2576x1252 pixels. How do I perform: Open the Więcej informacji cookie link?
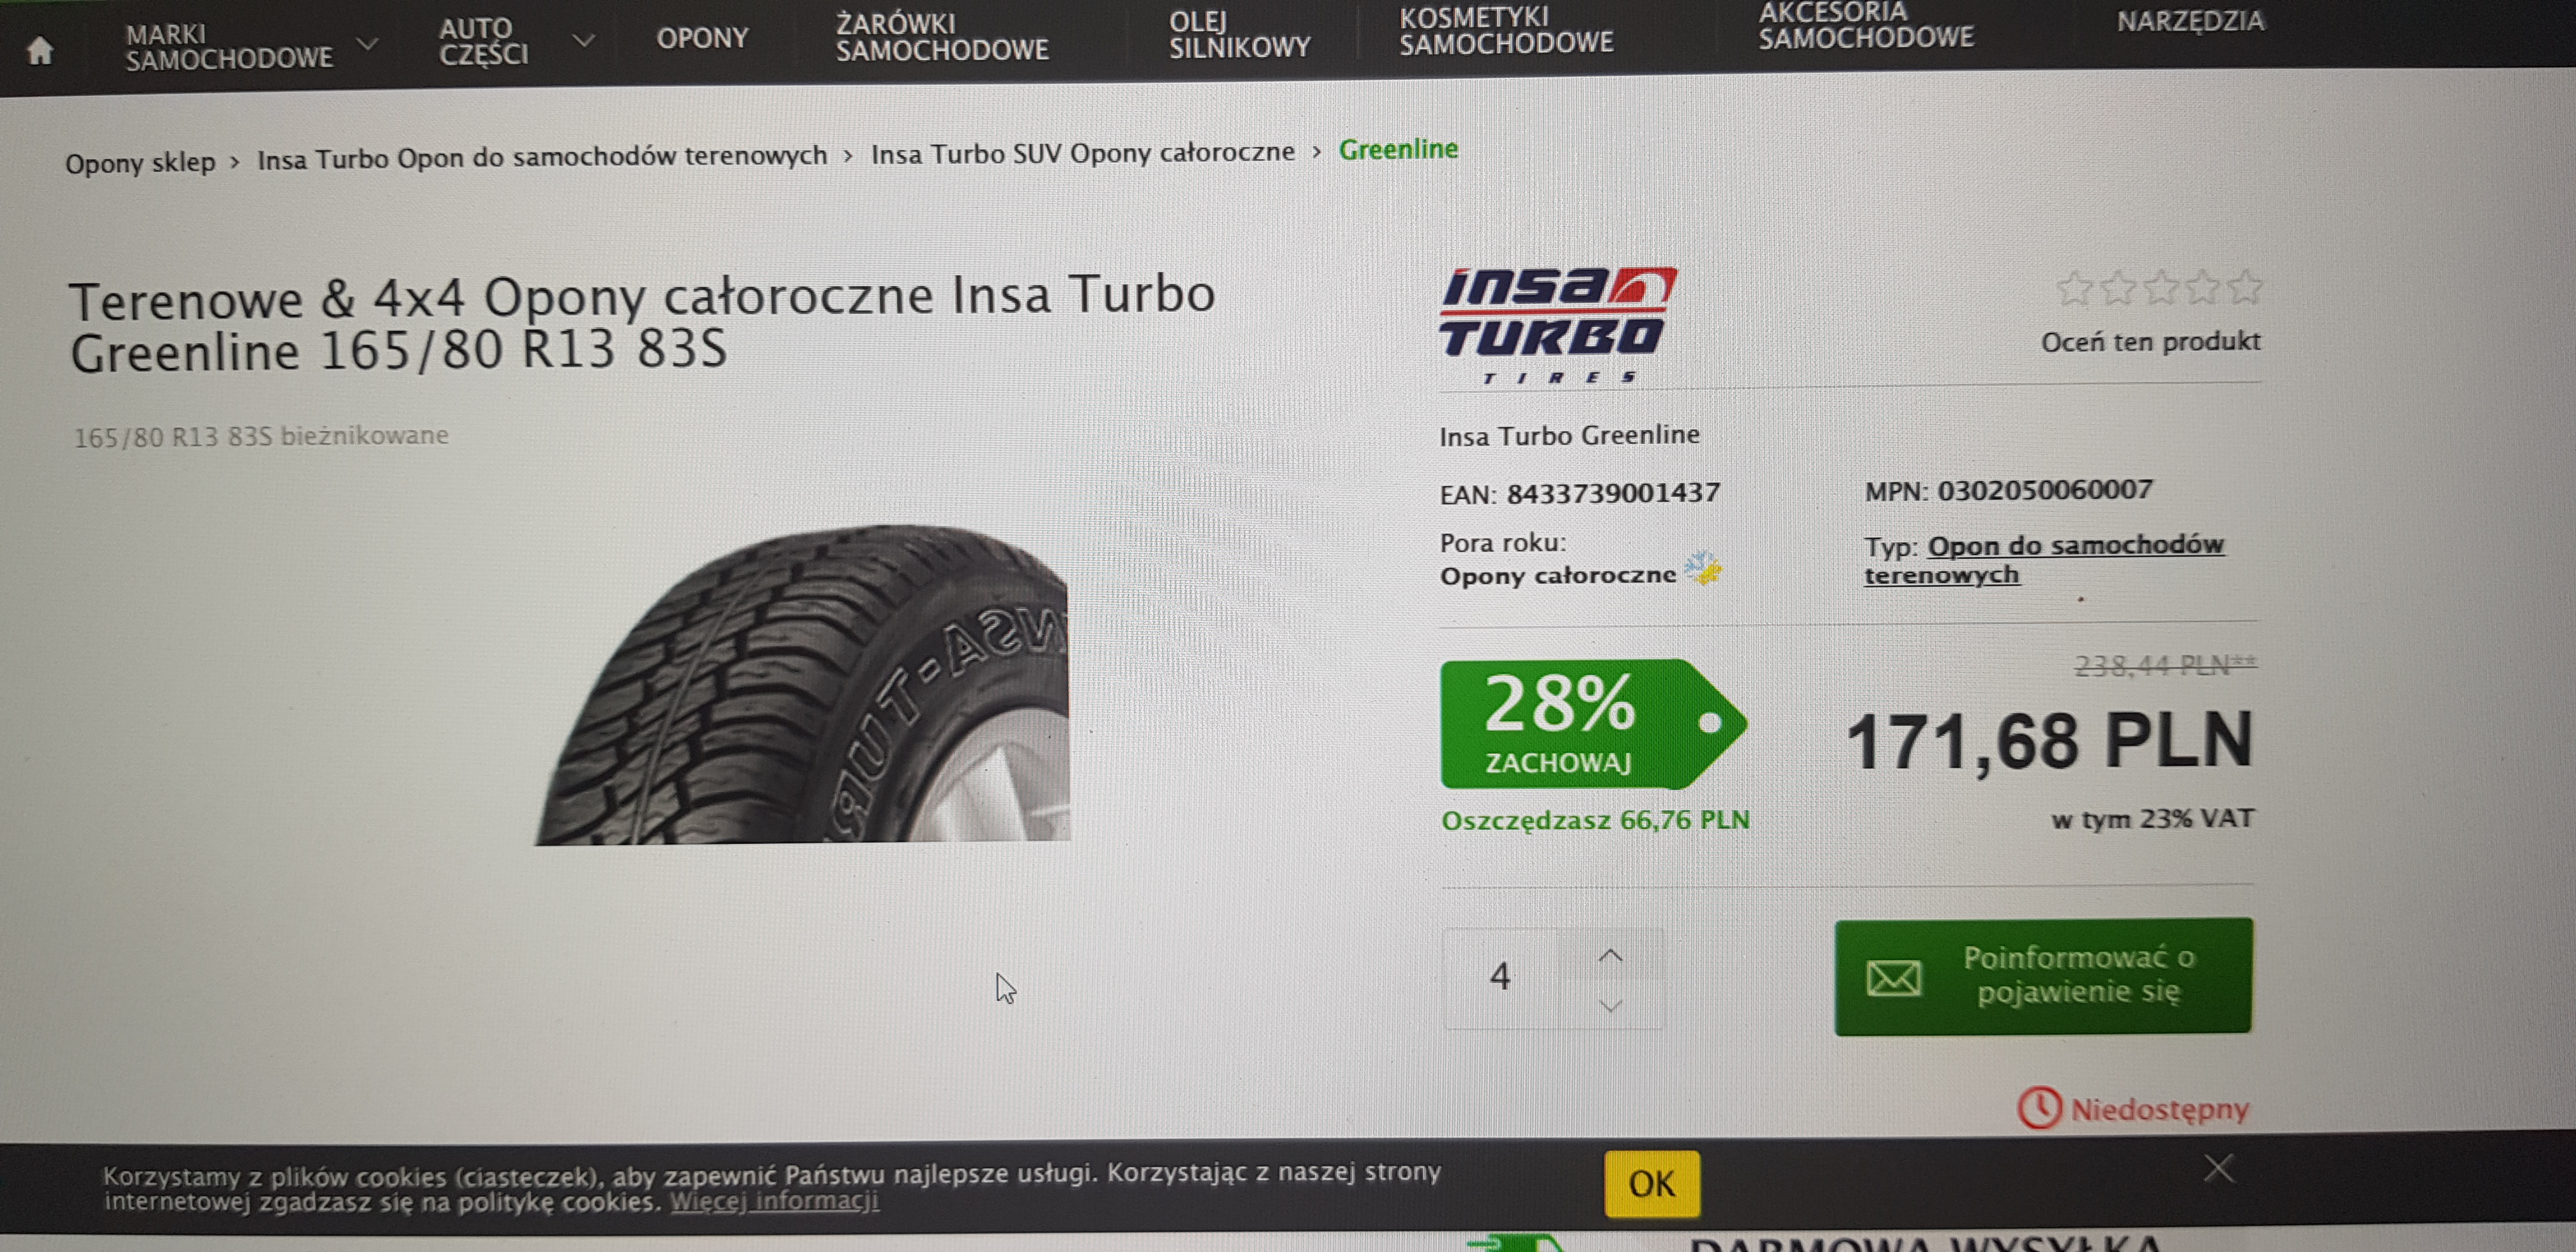[774, 1201]
